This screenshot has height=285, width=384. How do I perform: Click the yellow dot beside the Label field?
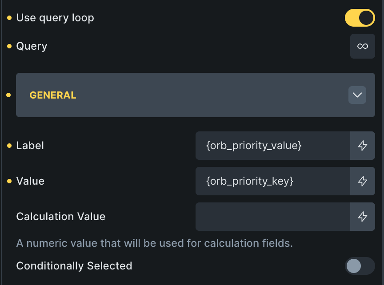[x=9, y=146]
